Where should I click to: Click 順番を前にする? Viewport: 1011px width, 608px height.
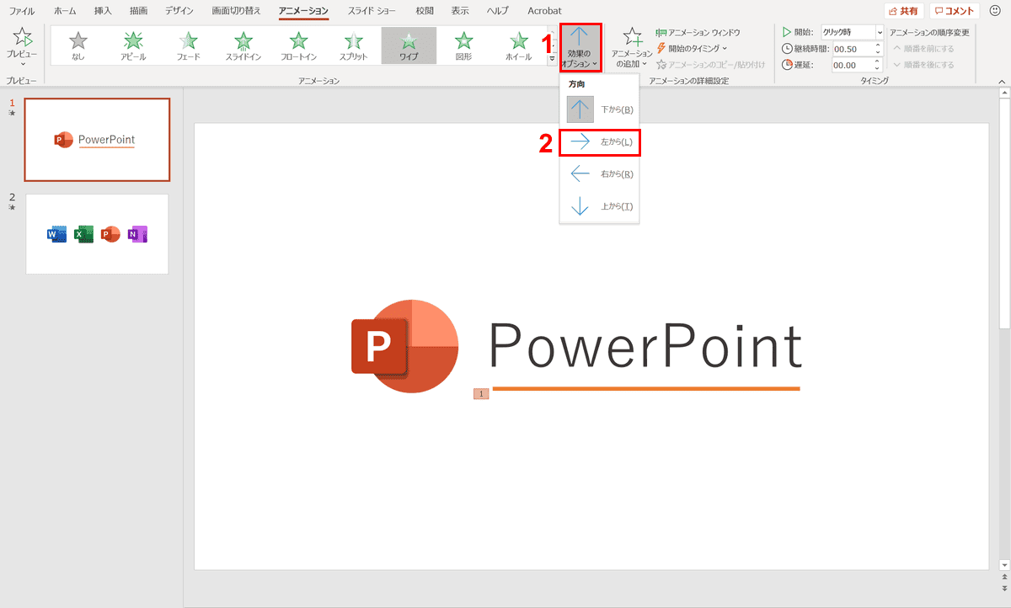click(923, 48)
